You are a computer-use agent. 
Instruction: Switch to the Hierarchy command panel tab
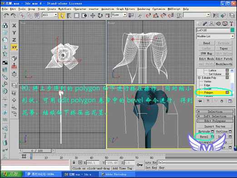(x=212, y=24)
